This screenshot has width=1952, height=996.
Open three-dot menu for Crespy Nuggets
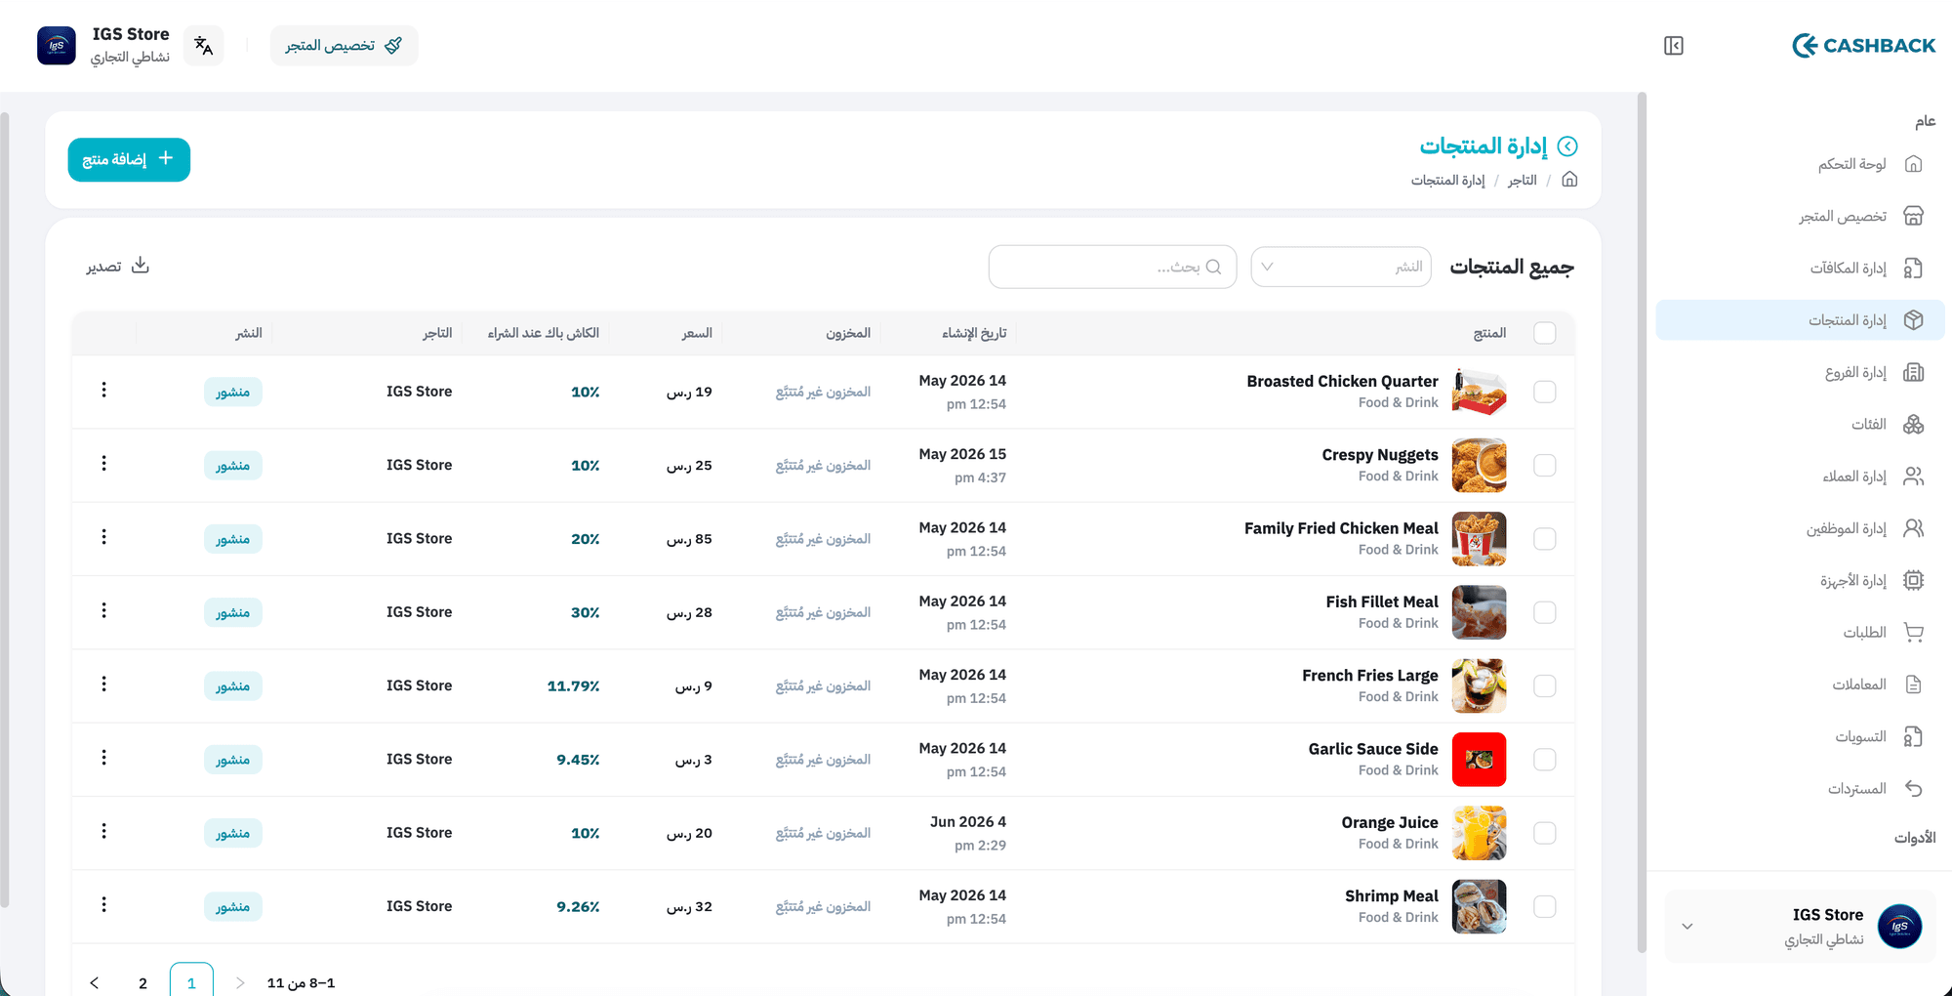point(103,464)
